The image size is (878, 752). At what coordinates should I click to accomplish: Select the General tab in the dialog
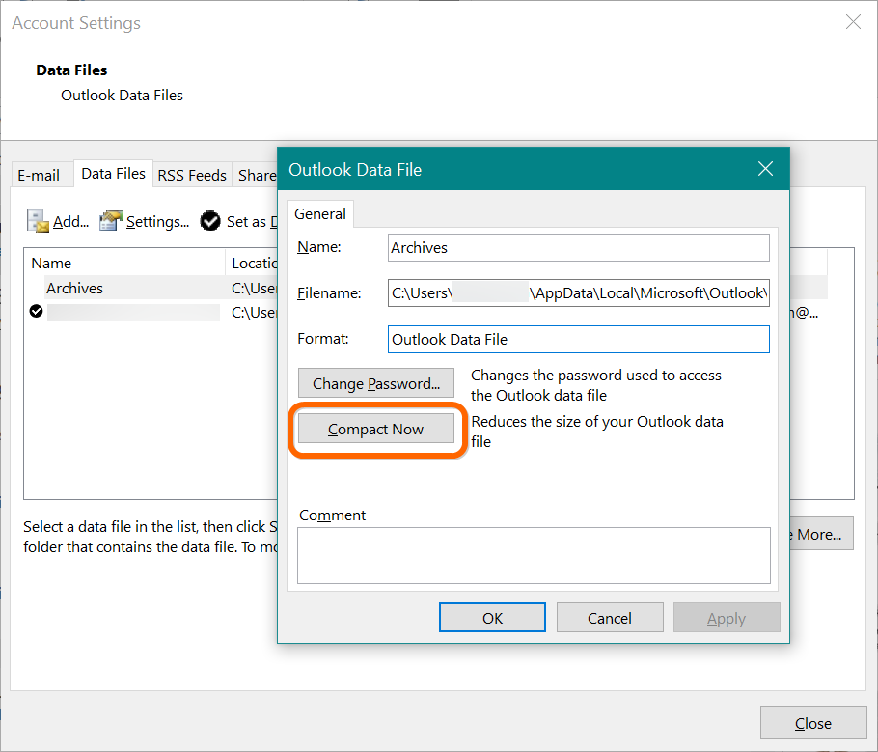coord(319,213)
